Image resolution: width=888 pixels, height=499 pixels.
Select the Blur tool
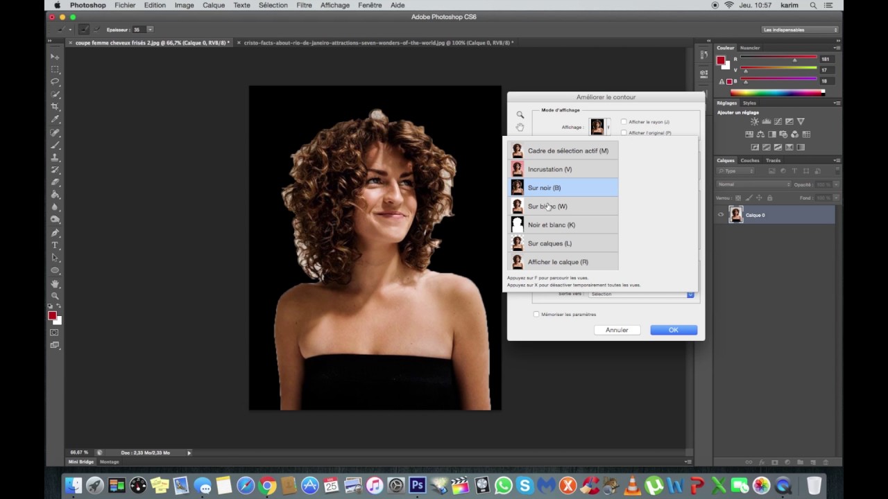click(55, 207)
